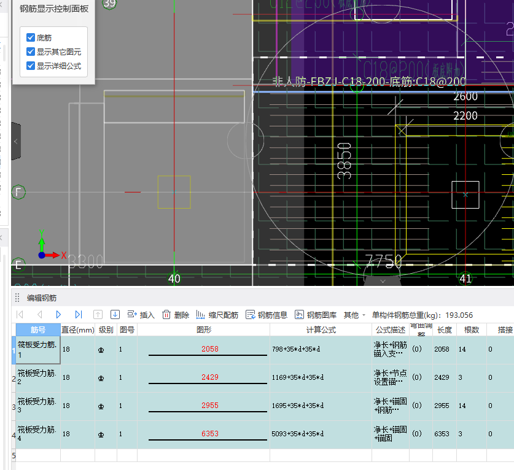Click 单构件钢筋总重 weight readout
This screenshot has width=514, height=470.
click(x=422, y=315)
